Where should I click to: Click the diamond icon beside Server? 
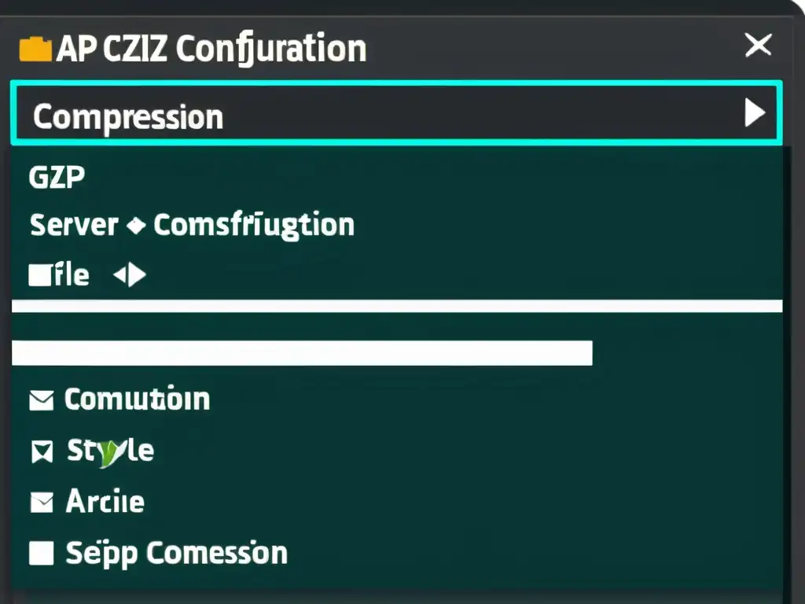136,226
